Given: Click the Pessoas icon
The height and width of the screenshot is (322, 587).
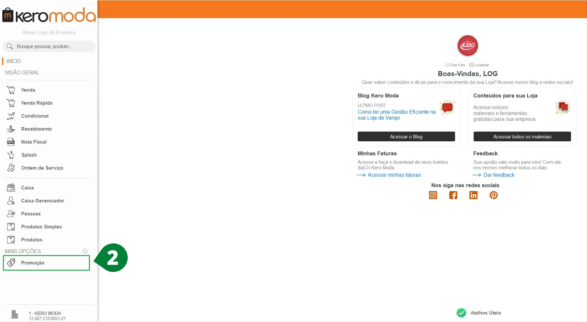Looking at the screenshot, I should (x=11, y=213).
